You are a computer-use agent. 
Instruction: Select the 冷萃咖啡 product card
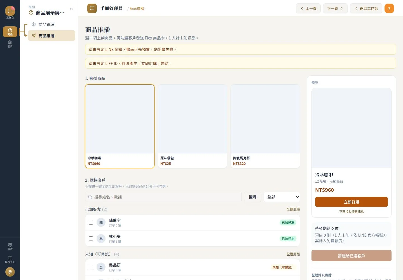coord(120,126)
